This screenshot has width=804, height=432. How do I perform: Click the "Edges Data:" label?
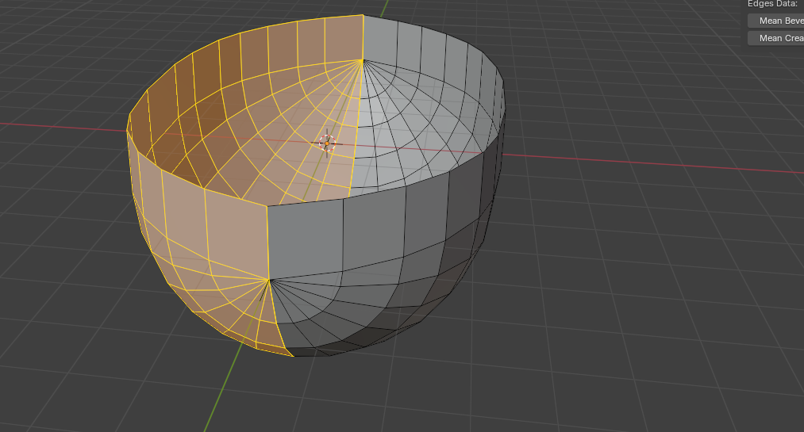coord(772,4)
